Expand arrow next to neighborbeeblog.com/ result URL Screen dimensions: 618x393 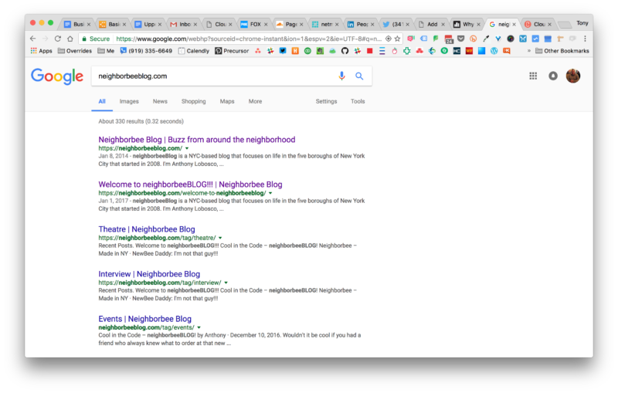pyautogui.click(x=187, y=148)
